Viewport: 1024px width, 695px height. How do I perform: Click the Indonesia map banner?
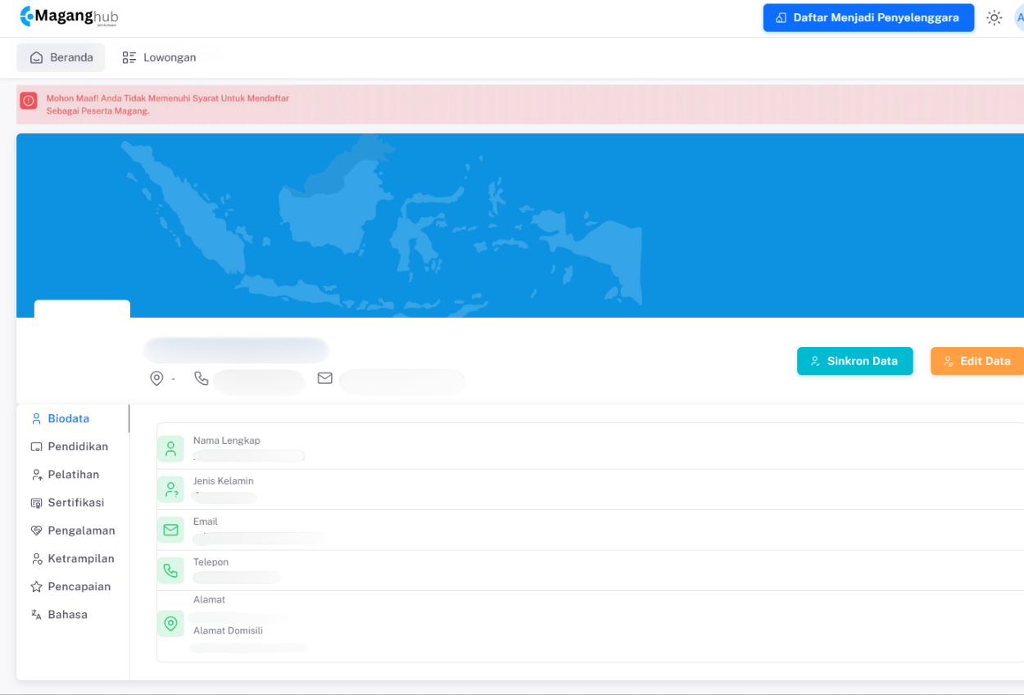pyautogui.click(x=520, y=225)
